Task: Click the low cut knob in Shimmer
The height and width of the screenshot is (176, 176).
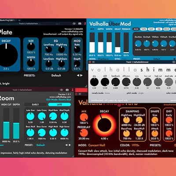Action: click(x=147, y=82)
